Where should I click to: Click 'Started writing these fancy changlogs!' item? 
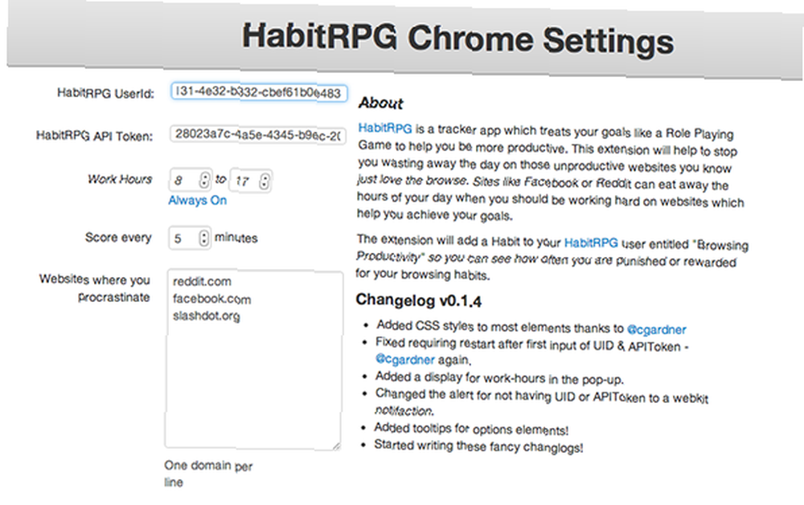point(478,446)
